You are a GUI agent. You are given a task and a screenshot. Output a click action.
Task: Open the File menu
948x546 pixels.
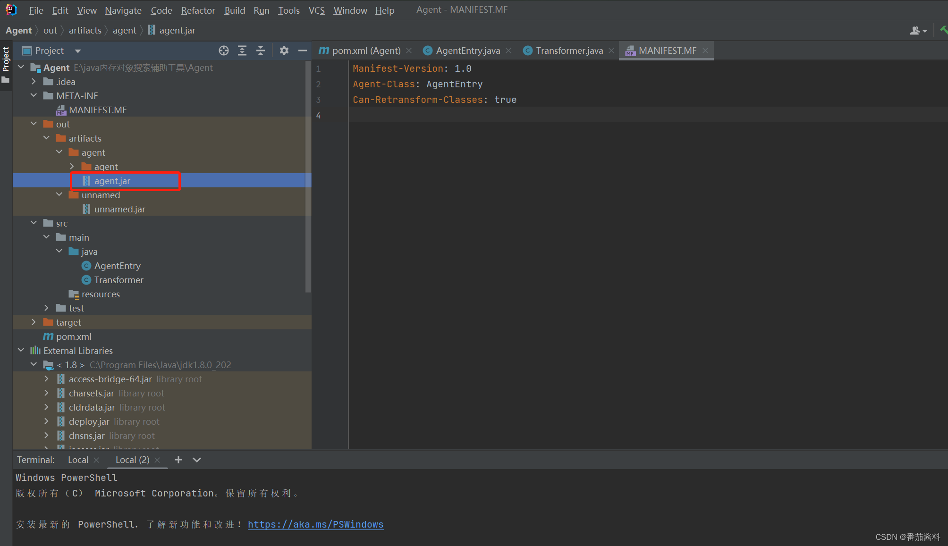[x=36, y=10]
